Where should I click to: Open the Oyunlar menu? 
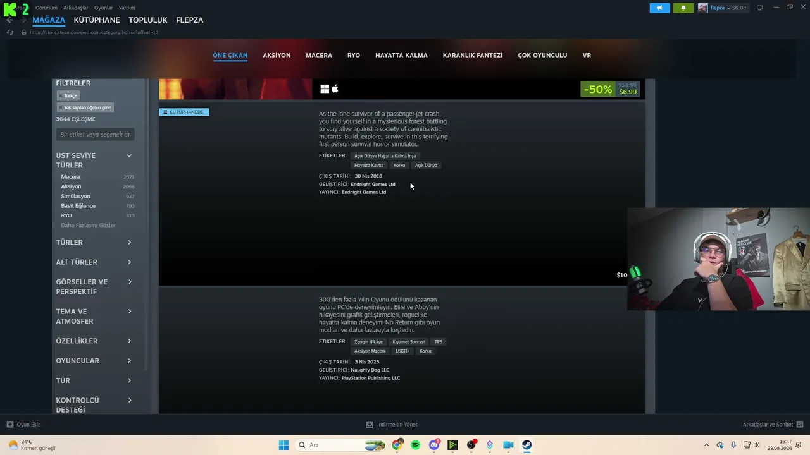pos(103,8)
